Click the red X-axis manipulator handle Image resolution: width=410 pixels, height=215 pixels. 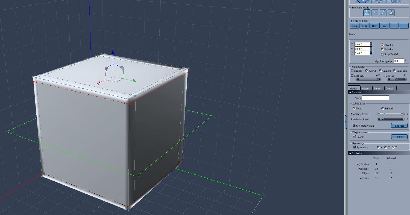click(x=99, y=83)
